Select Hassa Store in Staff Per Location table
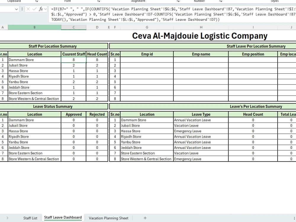This screenshot has width=296, height=222. (35, 71)
